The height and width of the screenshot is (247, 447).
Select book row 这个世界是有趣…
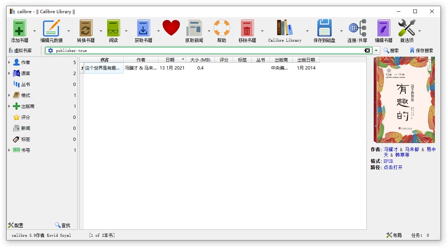click(104, 68)
